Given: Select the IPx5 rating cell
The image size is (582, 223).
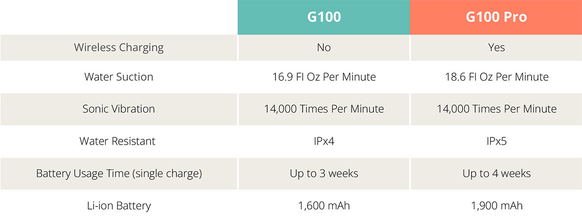Looking at the screenshot, I should coord(497,141).
